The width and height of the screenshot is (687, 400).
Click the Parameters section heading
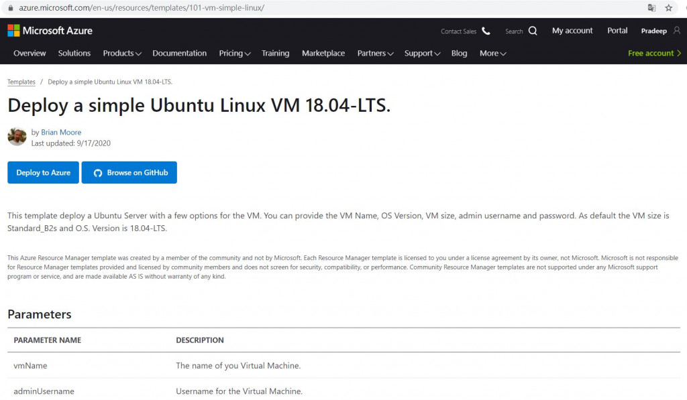40,314
